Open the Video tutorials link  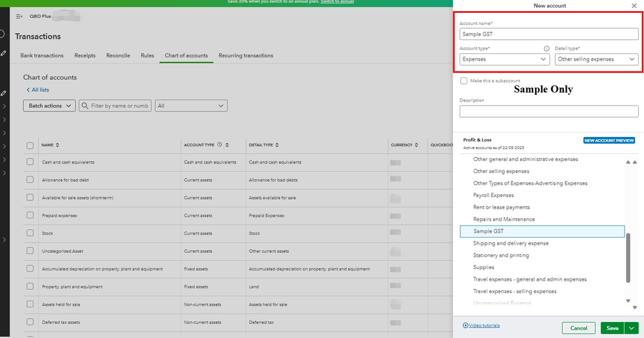[x=484, y=325]
